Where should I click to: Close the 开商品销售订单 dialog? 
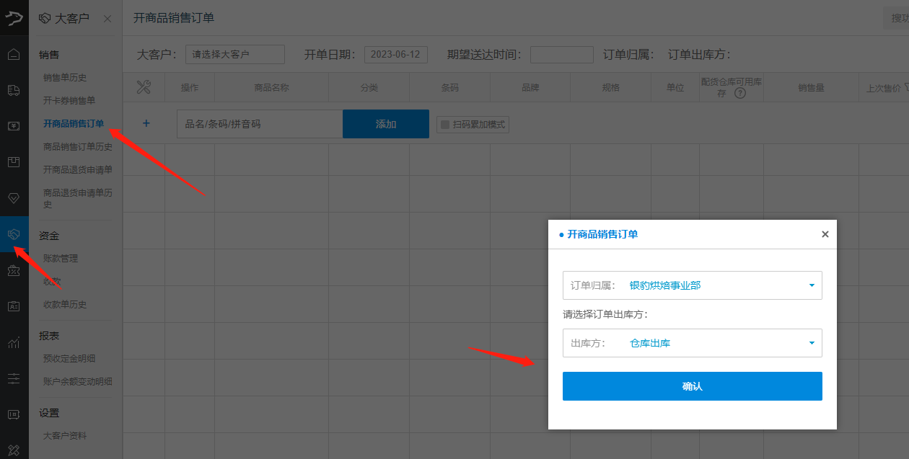[825, 234]
